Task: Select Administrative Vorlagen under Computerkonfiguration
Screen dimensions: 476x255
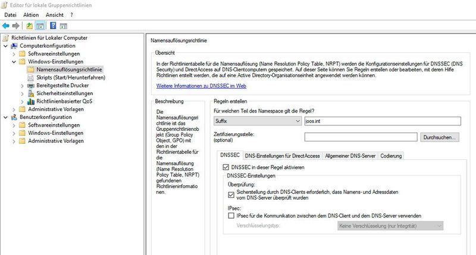Action: click(56, 109)
